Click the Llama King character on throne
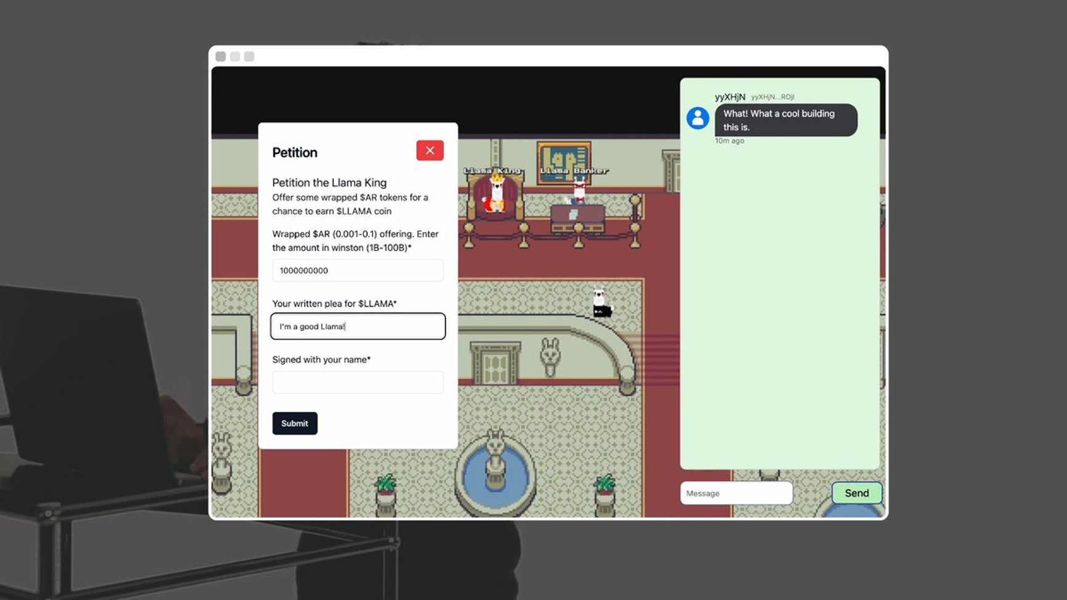 [496, 193]
